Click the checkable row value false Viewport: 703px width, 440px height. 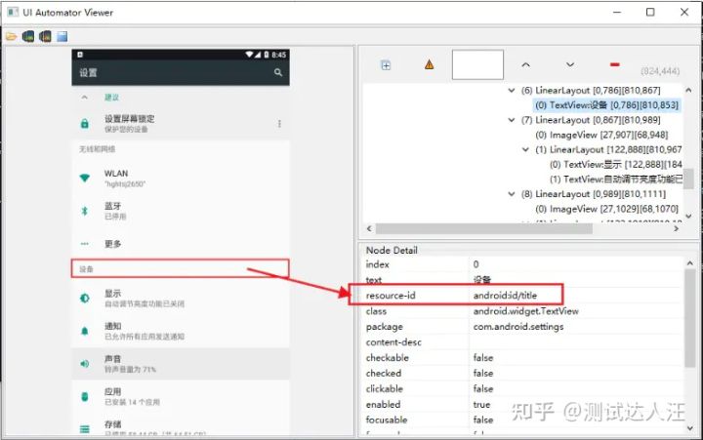(x=483, y=357)
